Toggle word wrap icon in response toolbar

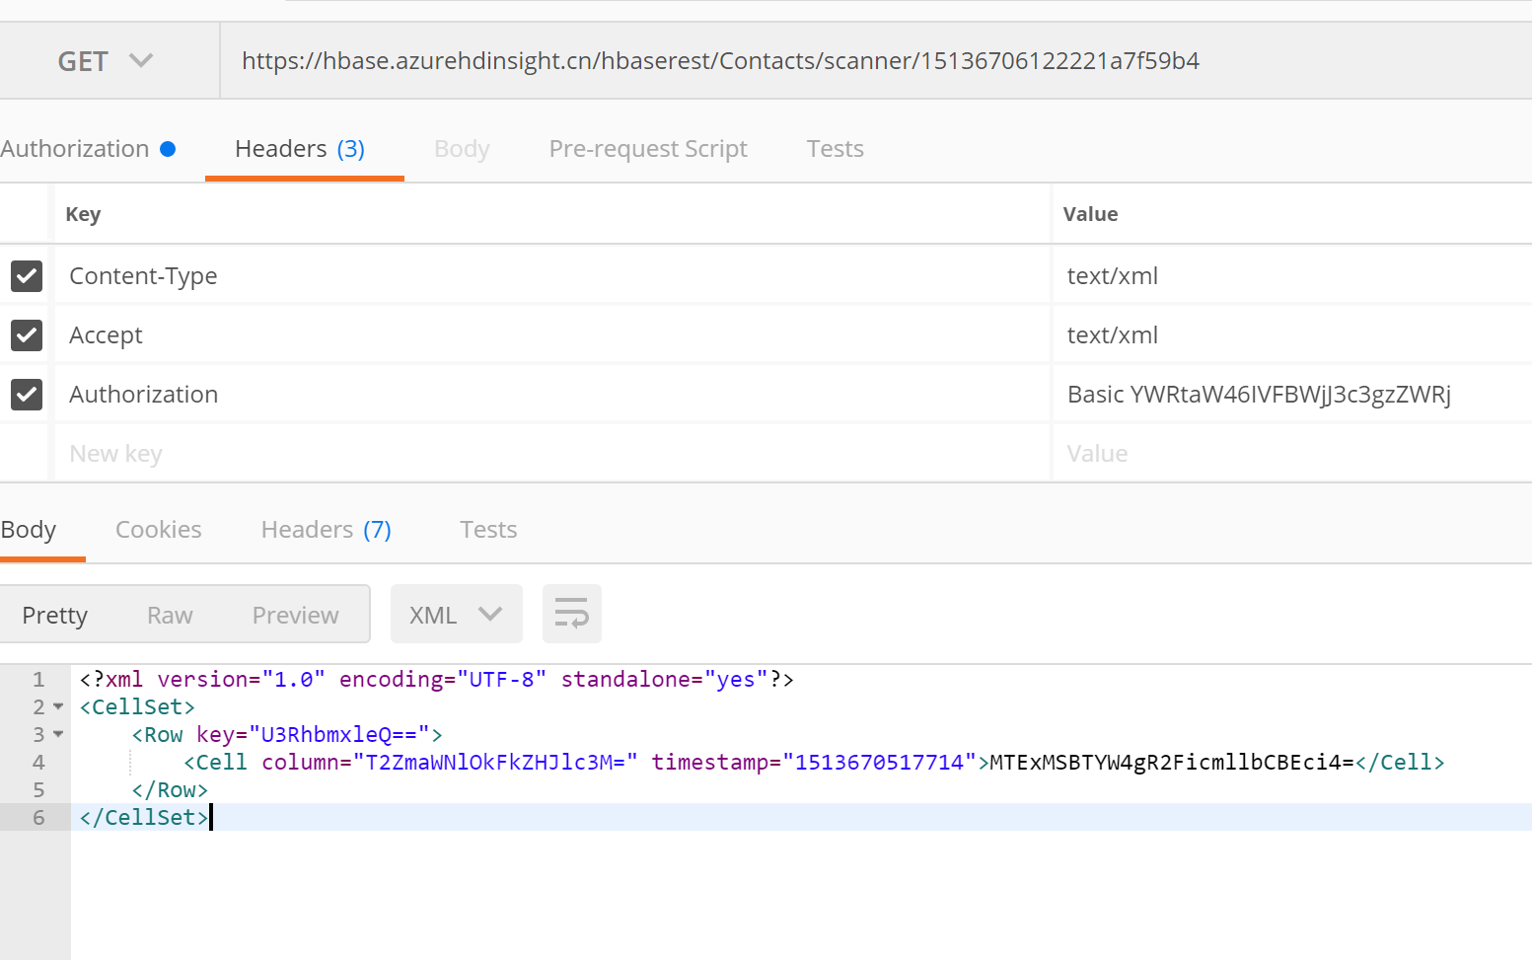(x=571, y=614)
